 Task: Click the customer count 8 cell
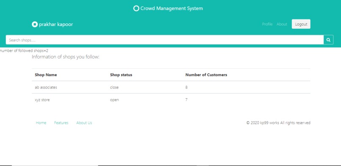[x=187, y=87]
